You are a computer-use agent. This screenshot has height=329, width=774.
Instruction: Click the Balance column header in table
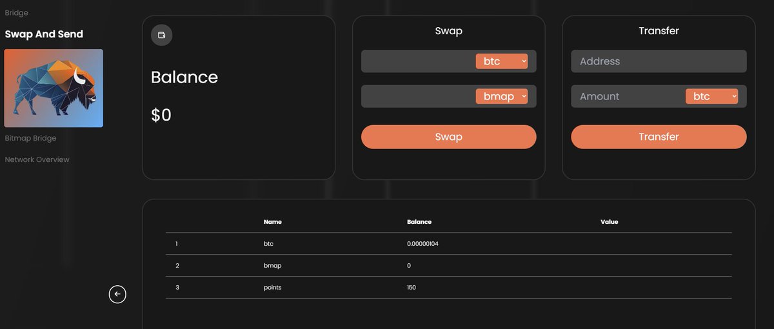point(419,222)
